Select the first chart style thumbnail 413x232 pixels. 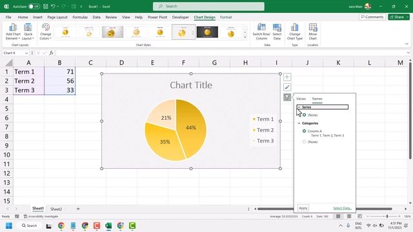click(65, 32)
